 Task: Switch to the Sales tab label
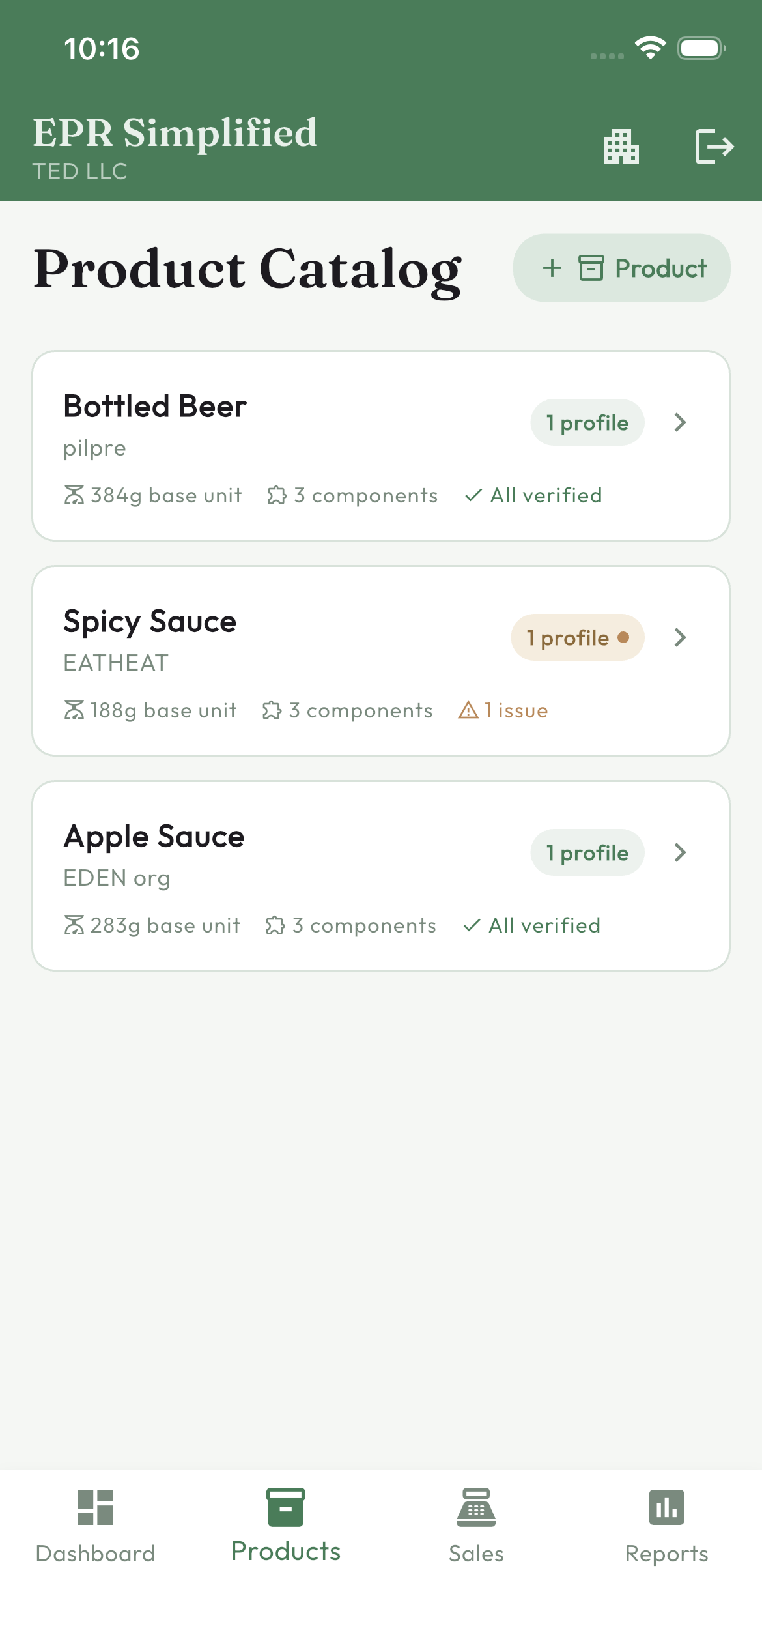[476, 1554]
